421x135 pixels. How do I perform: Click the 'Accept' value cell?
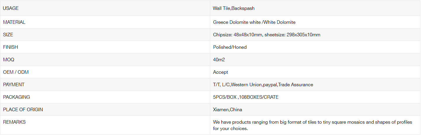pyautogui.click(x=220, y=72)
